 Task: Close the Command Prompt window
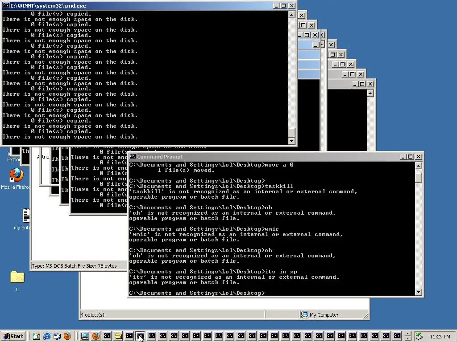tap(419, 156)
